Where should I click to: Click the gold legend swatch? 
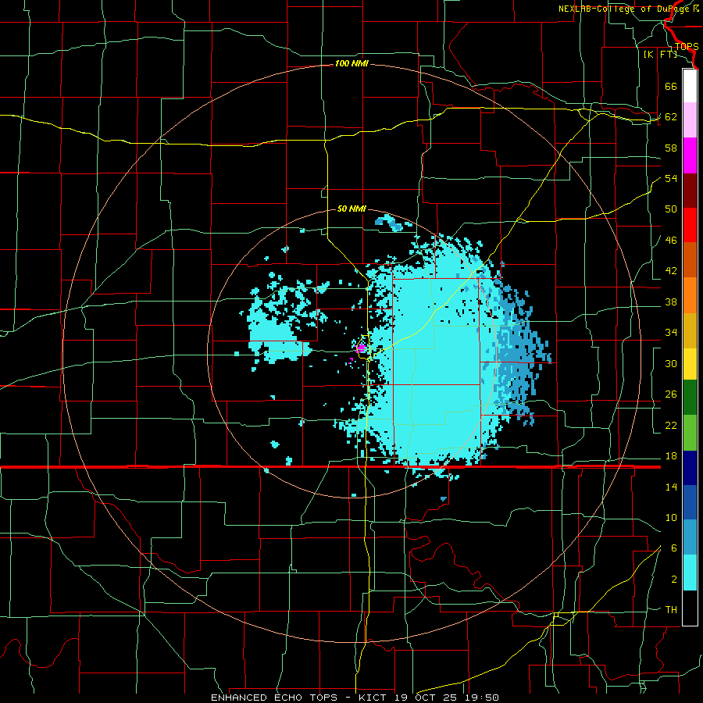click(x=690, y=330)
